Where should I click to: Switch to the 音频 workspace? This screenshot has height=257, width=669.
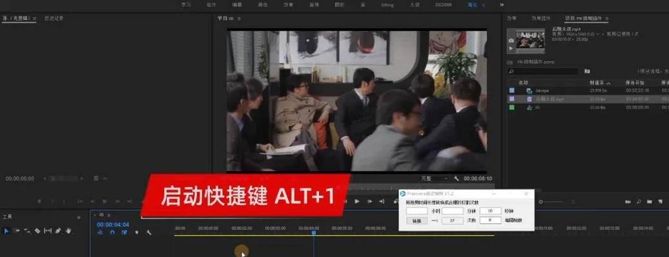tap(314, 4)
